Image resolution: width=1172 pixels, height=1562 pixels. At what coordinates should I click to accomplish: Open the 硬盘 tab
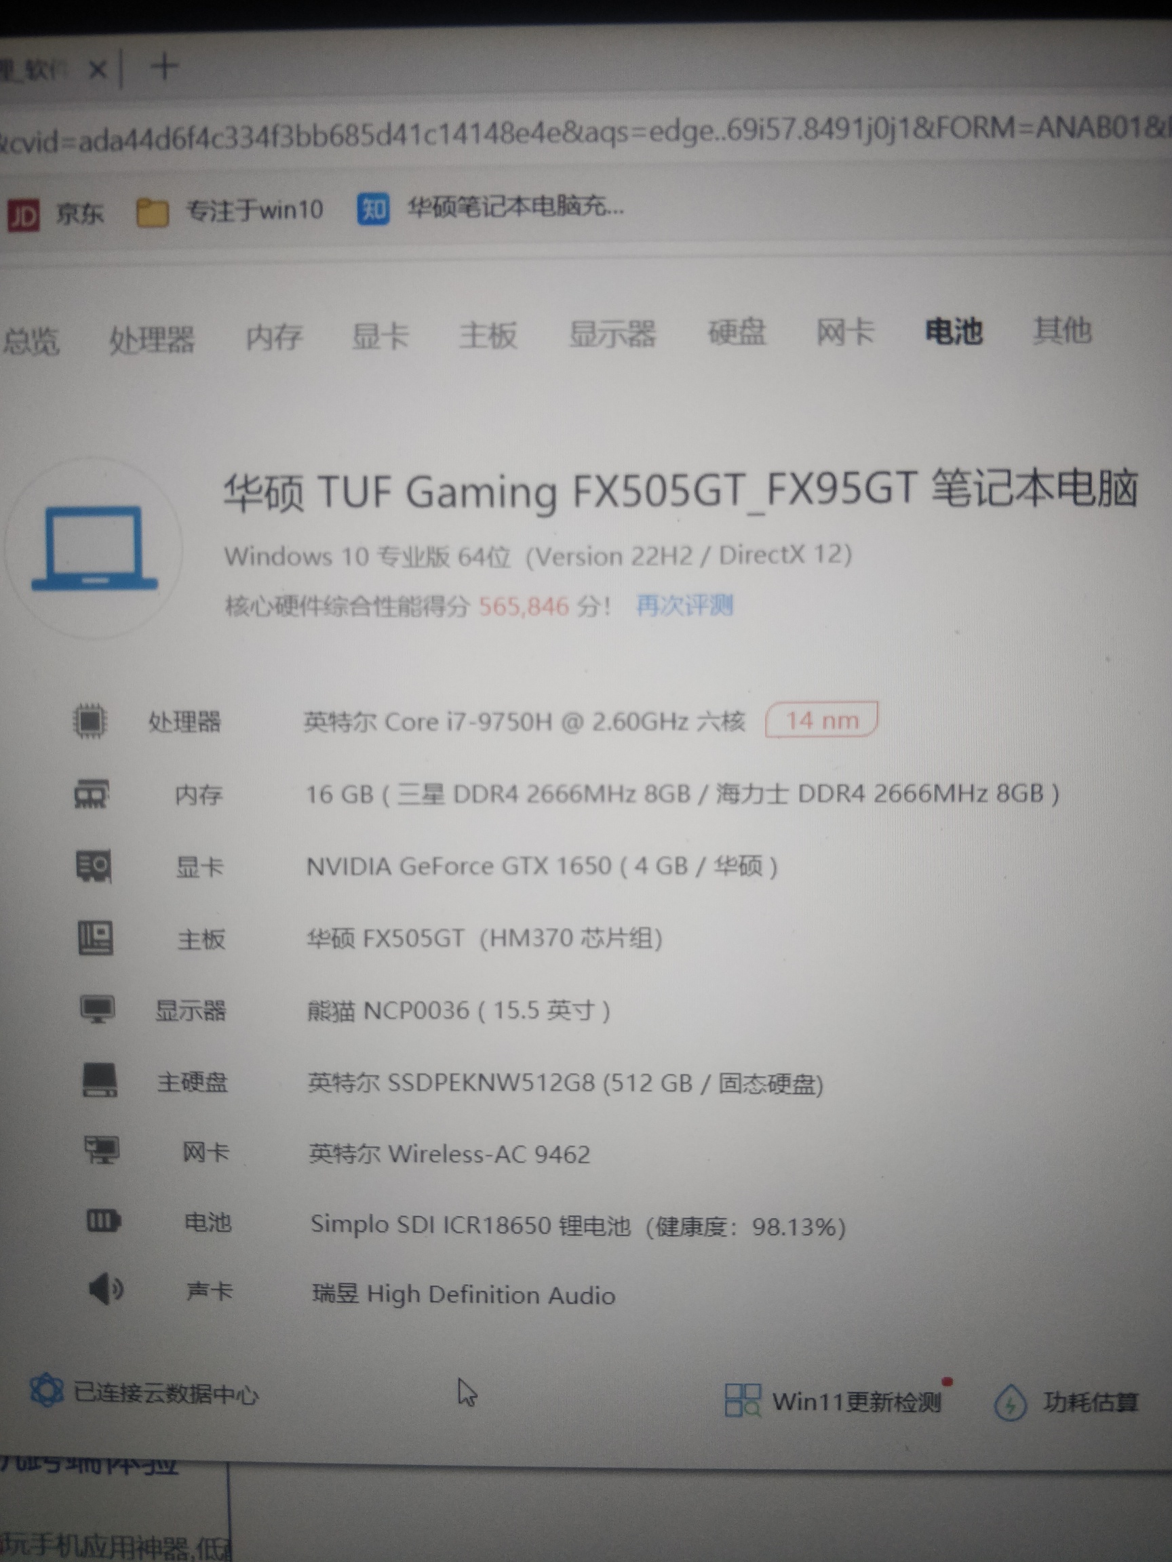tap(736, 332)
